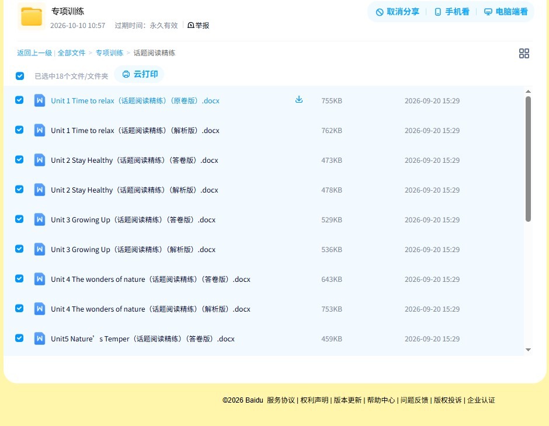This screenshot has width=549, height=426.
Task: Click 电脑端看 to view on desktop
Action: (x=506, y=12)
